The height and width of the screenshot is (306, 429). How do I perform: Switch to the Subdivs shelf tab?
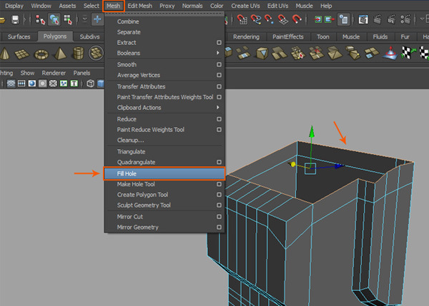coord(90,36)
